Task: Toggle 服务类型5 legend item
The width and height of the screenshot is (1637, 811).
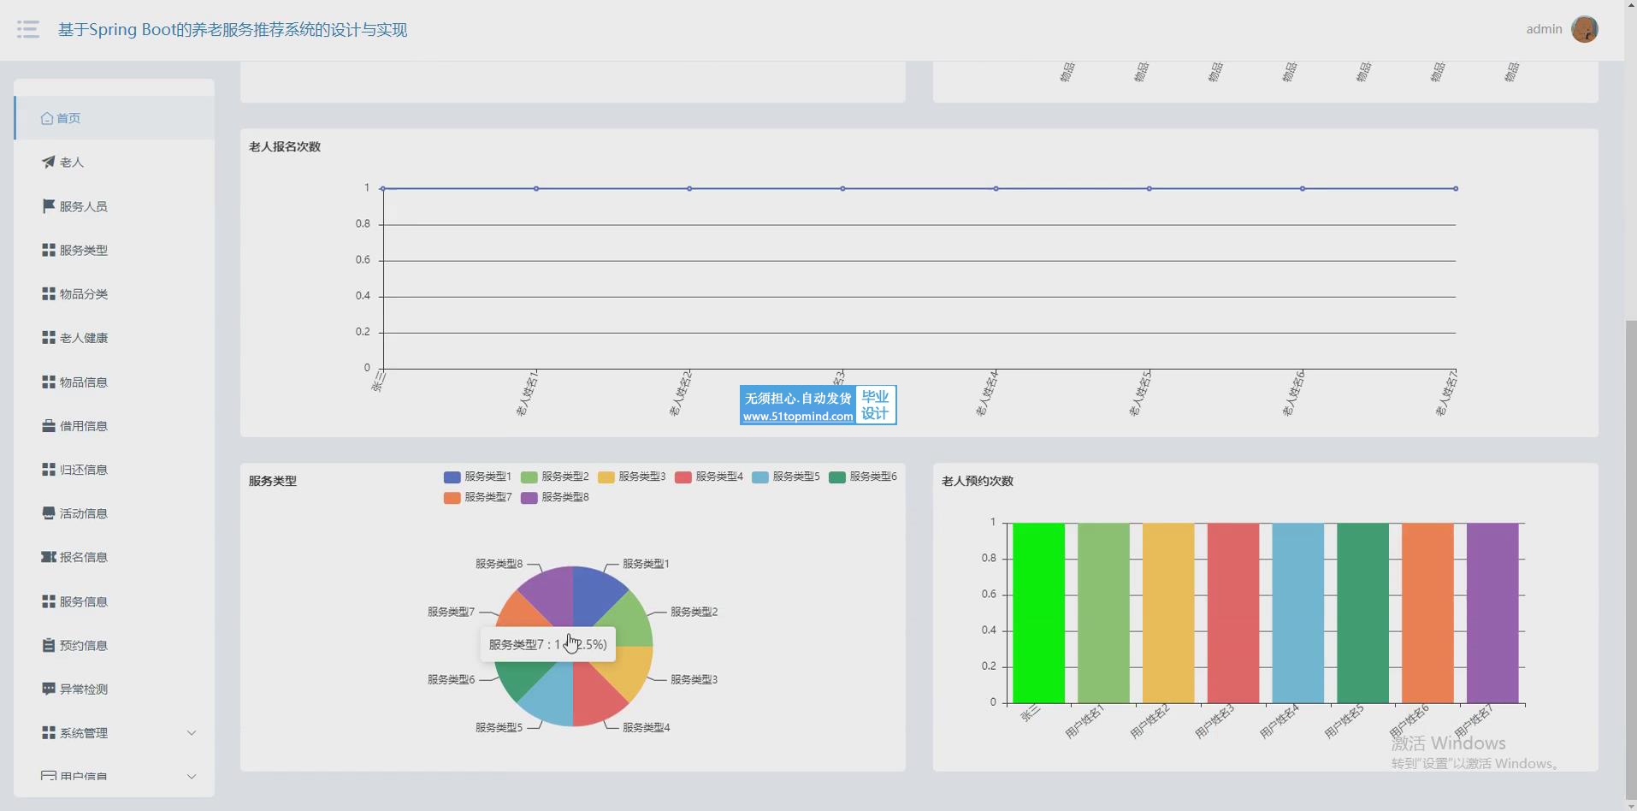Action: coord(785,477)
